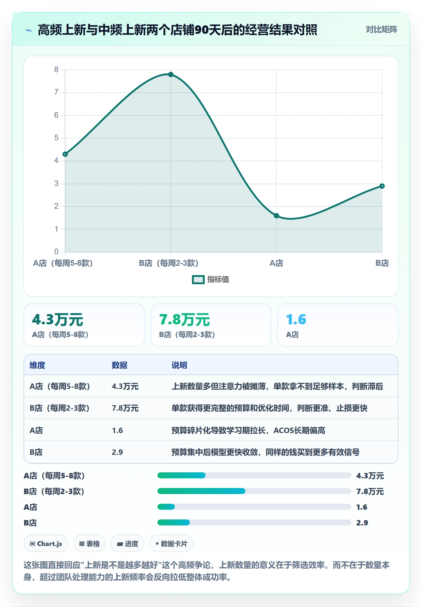Click the 数据 column header
The height and width of the screenshot is (607, 422).
click(x=120, y=365)
